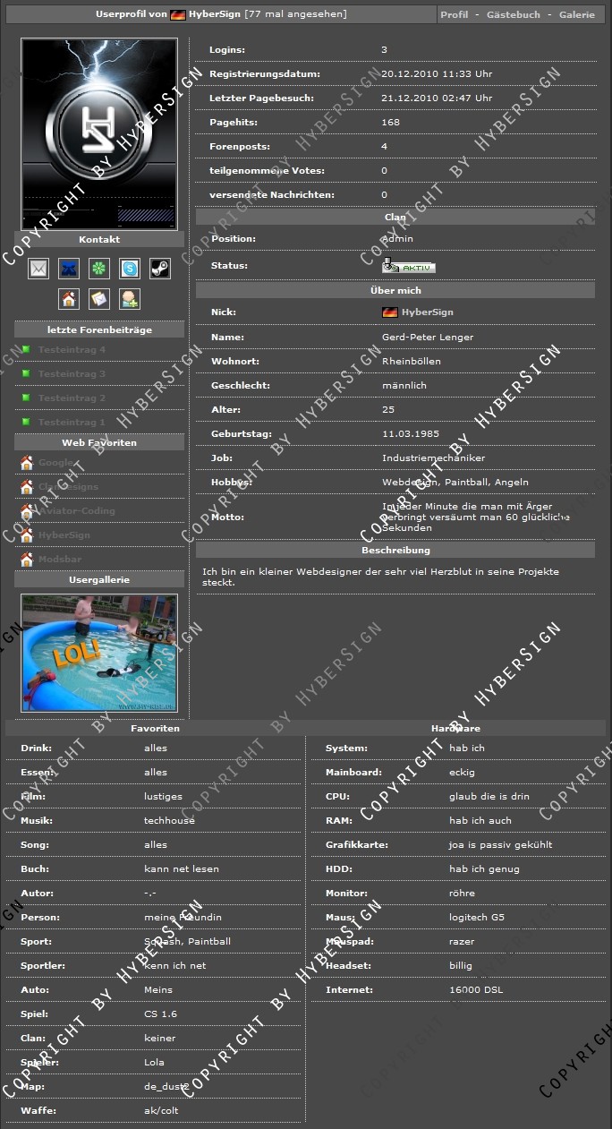Click the email envelope contact icon

(38, 269)
